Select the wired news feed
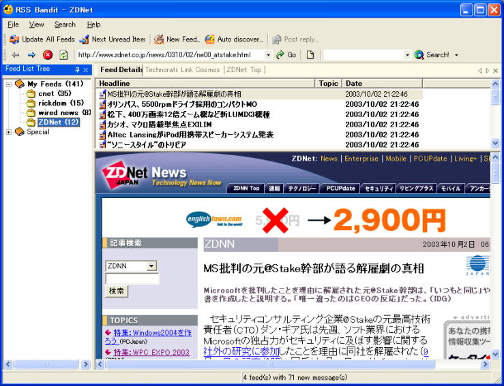Viewport: 504px width, 386px height. click(58, 112)
